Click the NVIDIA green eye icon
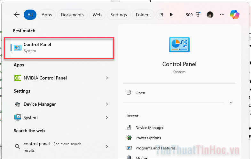This screenshot has width=251, height=159. 18,78
